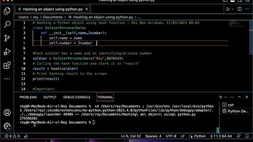Click the debug start icon in status bar
The height and width of the screenshot is (142, 253).
(x=26, y=136)
